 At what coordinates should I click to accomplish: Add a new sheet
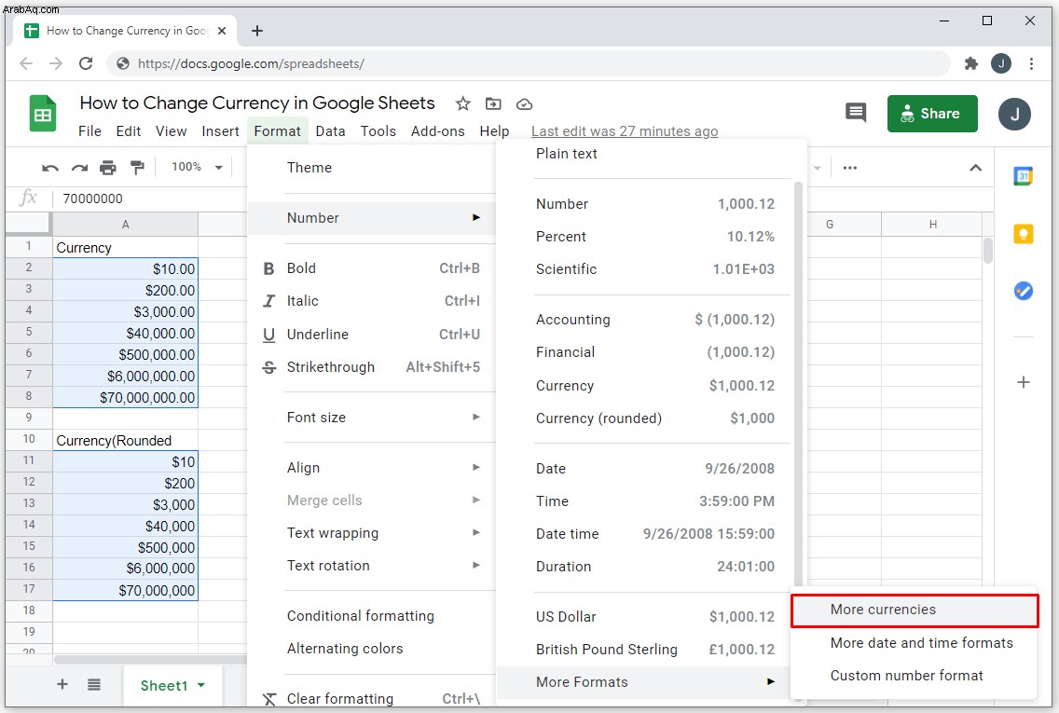pyautogui.click(x=62, y=685)
